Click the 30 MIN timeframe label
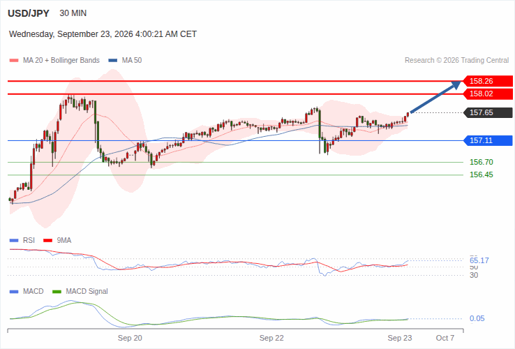Viewport: 515px width, 349px height. 73,13
